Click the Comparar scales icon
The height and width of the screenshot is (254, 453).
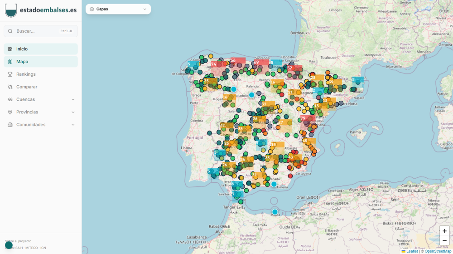(10, 87)
